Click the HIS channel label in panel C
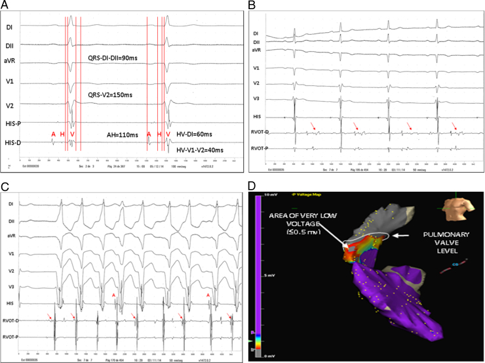The image size is (485, 363). coord(11,304)
